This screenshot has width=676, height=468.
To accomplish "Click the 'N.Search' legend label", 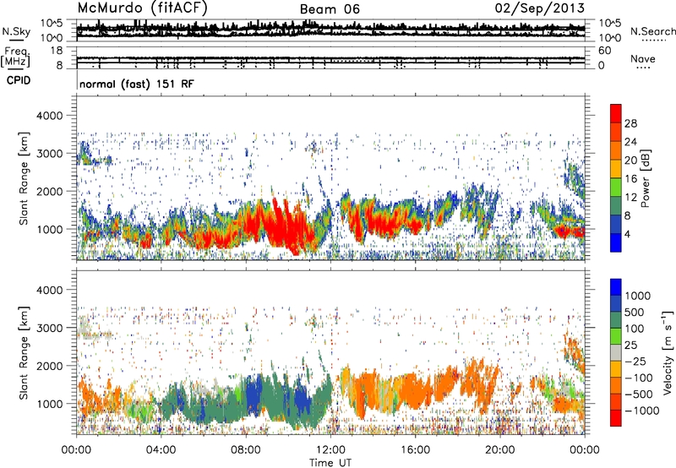I will pyautogui.click(x=652, y=31).
